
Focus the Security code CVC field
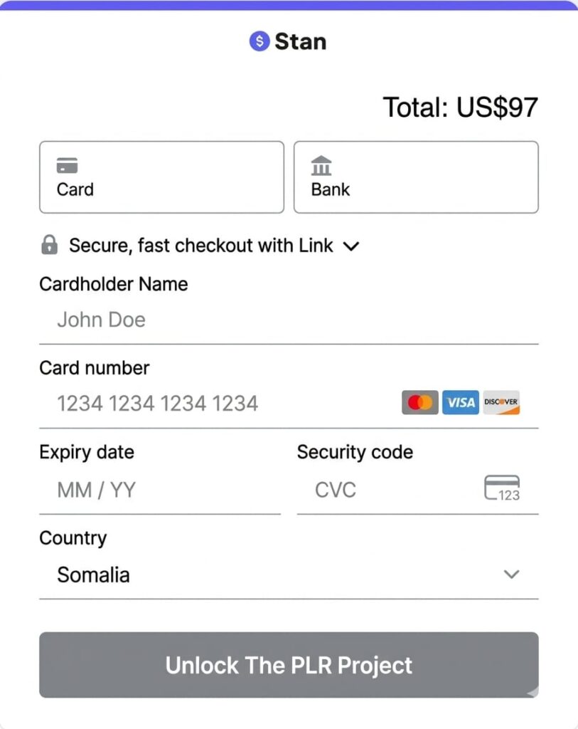(x=384, y=490)
